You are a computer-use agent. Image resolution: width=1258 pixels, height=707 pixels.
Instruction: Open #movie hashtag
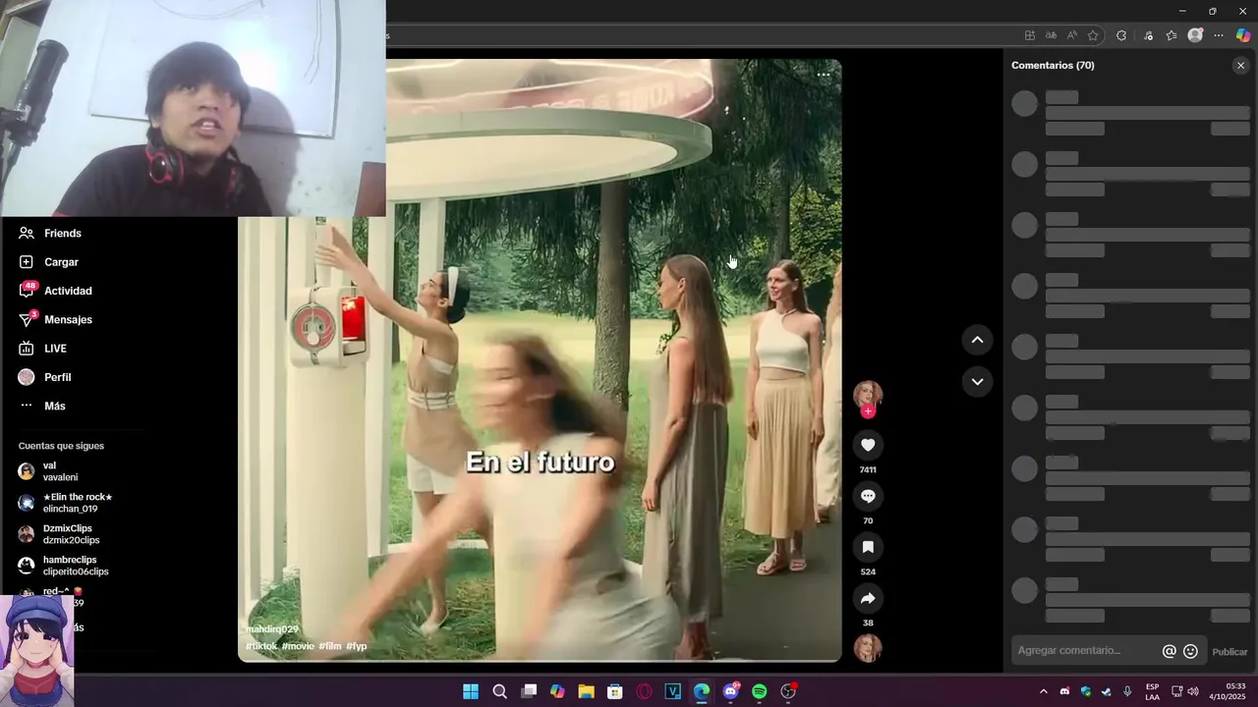point(298,646)
